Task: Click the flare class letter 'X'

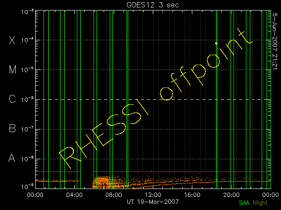Action: (12, 40)
